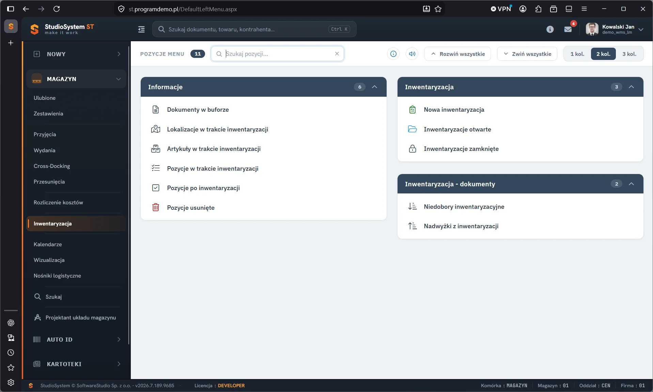Bookmark this page with the star icon
The width and height of the screenshot is (653, 392).
click(438, 9)
